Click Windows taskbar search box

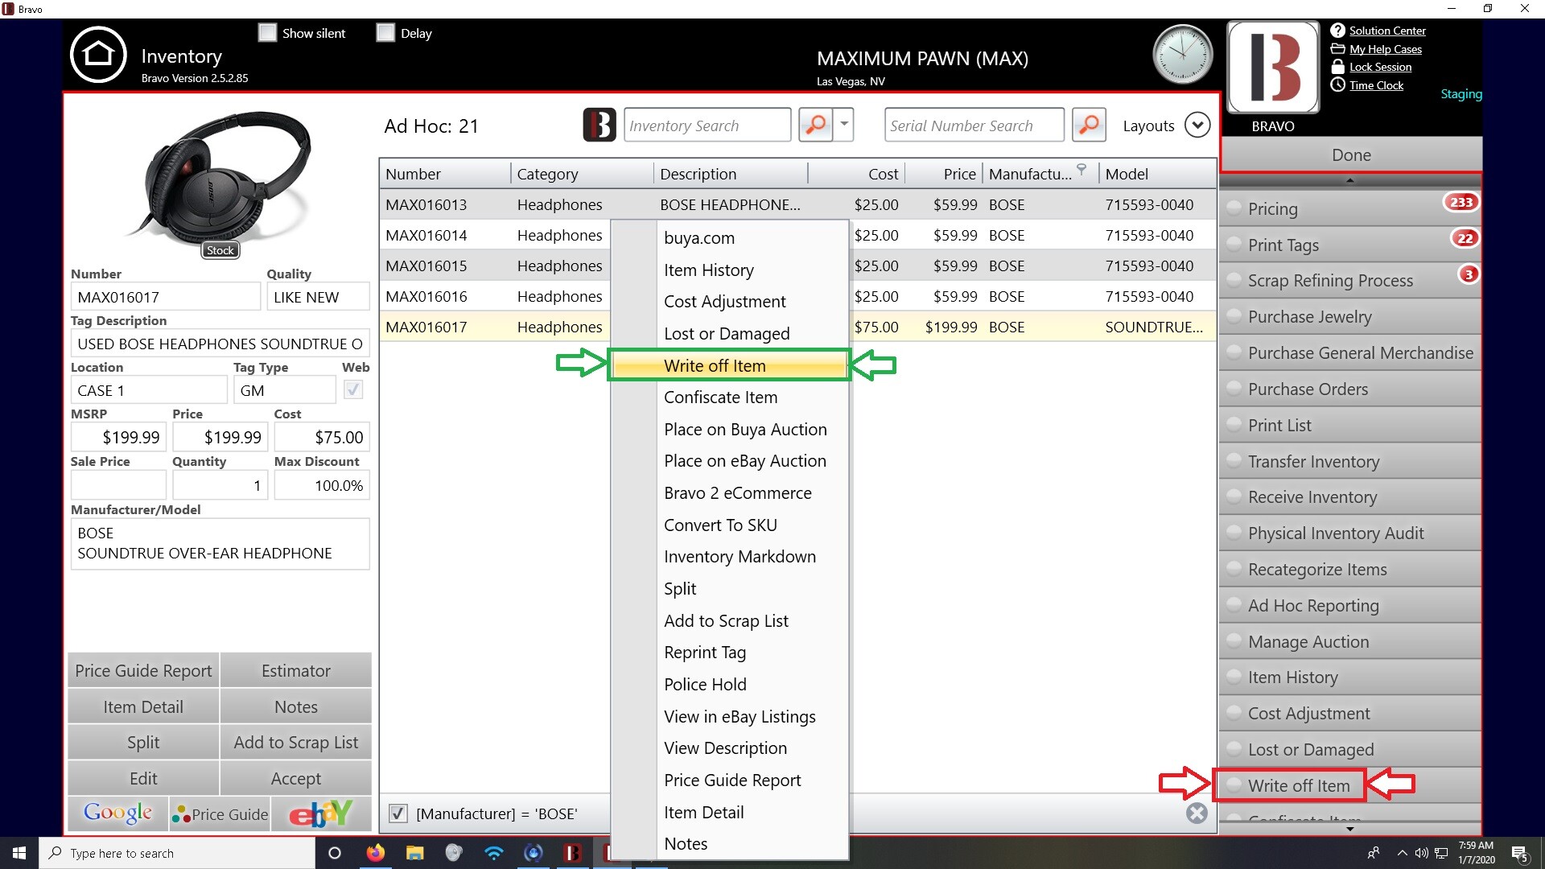[x=177, y=853]
